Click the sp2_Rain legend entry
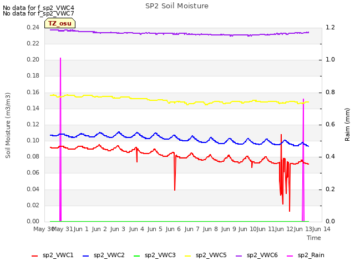The height and width of the screenshot is (266, 355). (x=306, y=255)
